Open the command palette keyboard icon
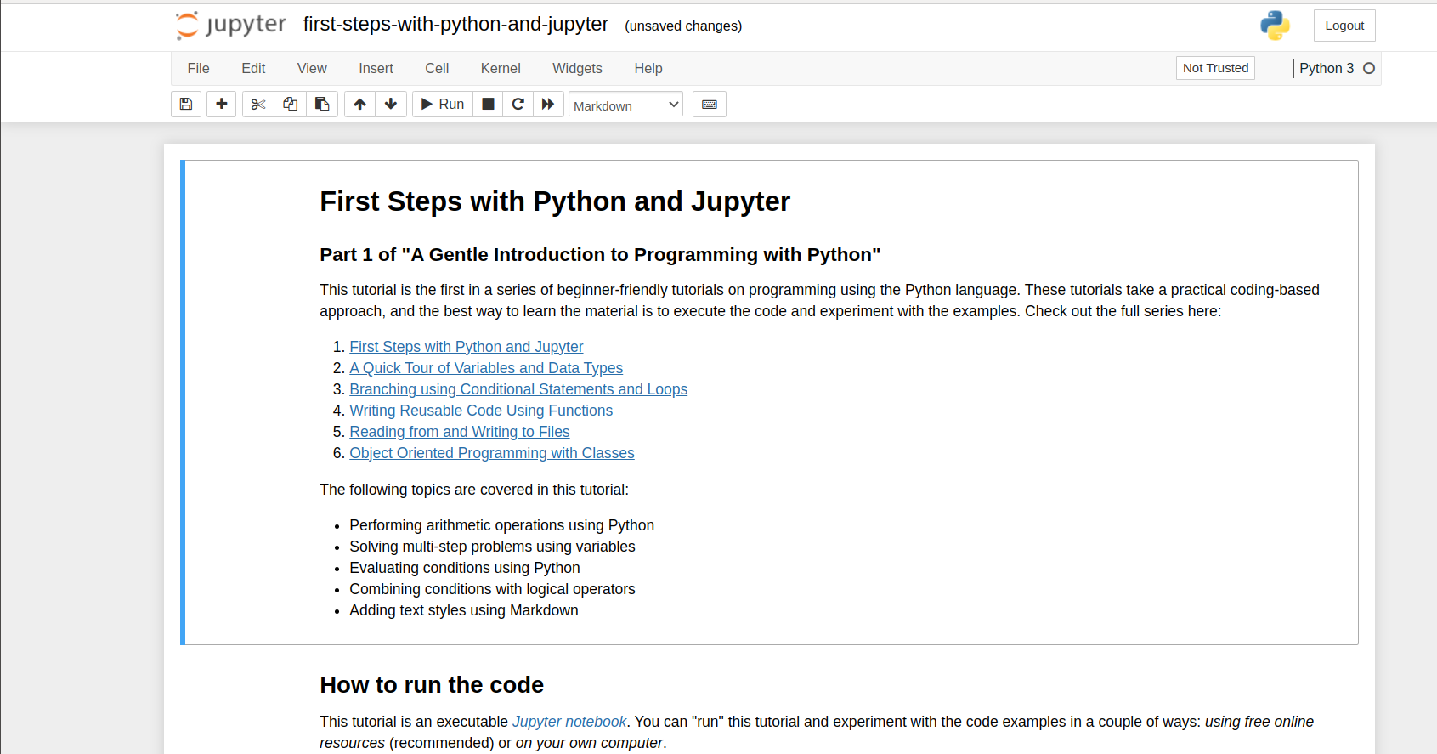1437x754 pixels. point(710,104)
